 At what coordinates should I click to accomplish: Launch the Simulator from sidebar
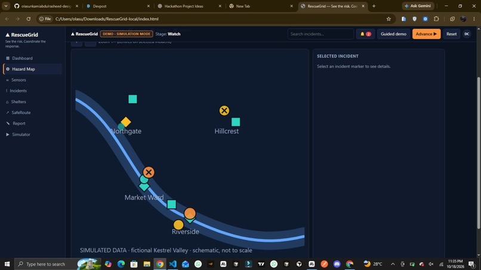pyautogui.click(x=21, y=135)
